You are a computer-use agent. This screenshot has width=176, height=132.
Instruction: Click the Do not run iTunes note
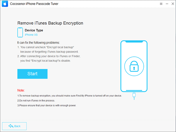tap(36, 101)
